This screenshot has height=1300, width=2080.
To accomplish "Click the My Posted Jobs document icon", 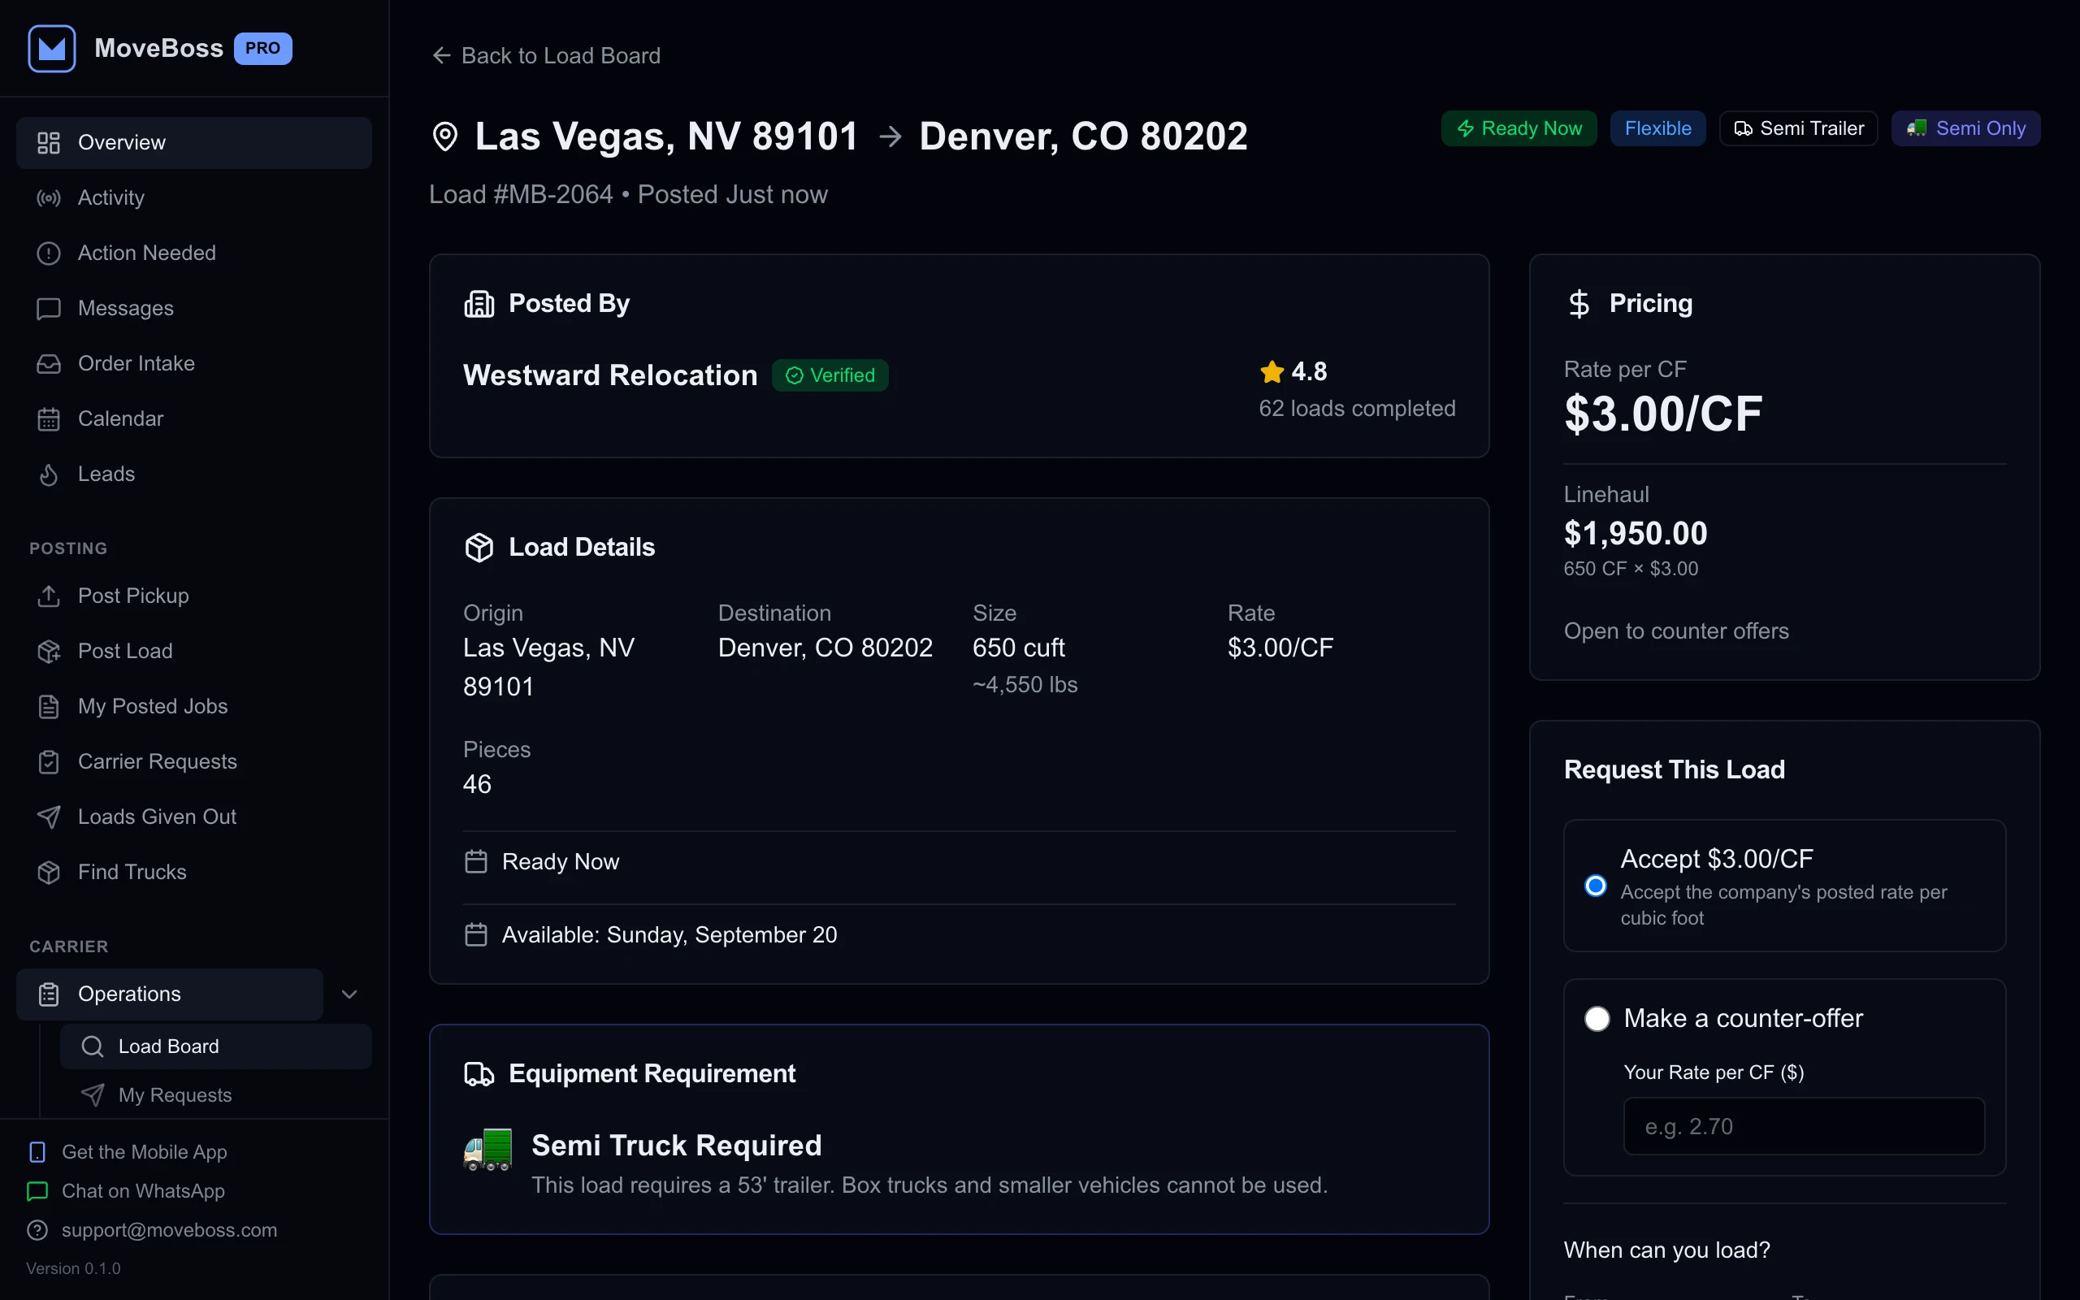I will click(x=49, y=707).
